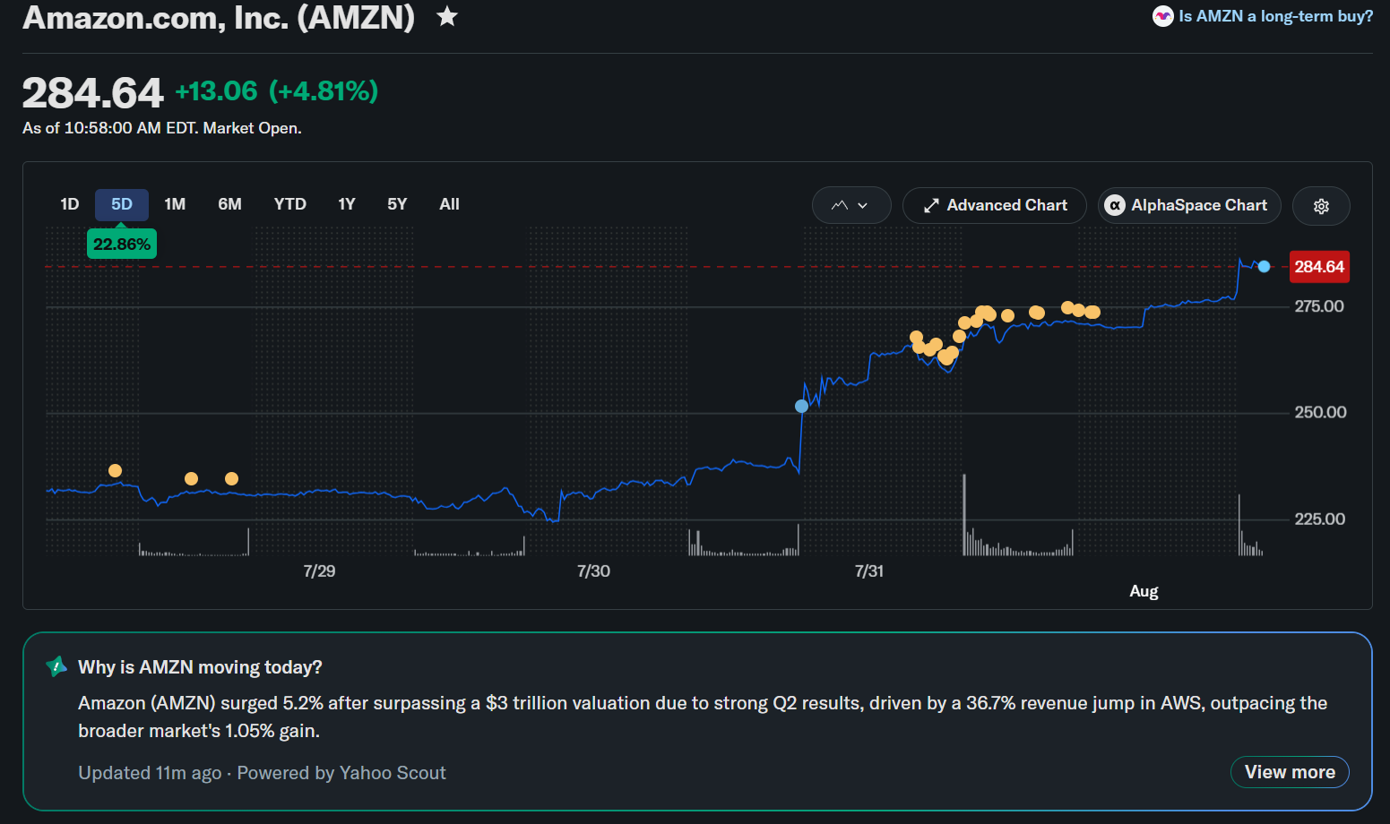The height and width of the screenshot is (824, 1390).
Task: Click the expand arrows icon in Advanced Chart
Action: [x=932, y=206]
